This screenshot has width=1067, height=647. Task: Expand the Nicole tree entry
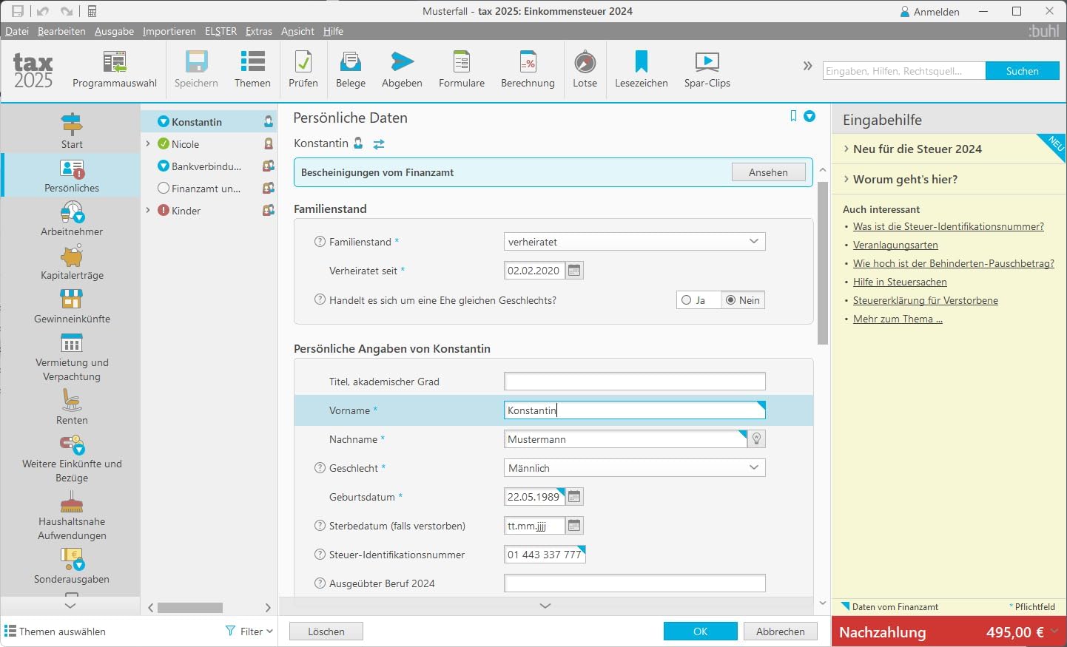tap(148, 144)
